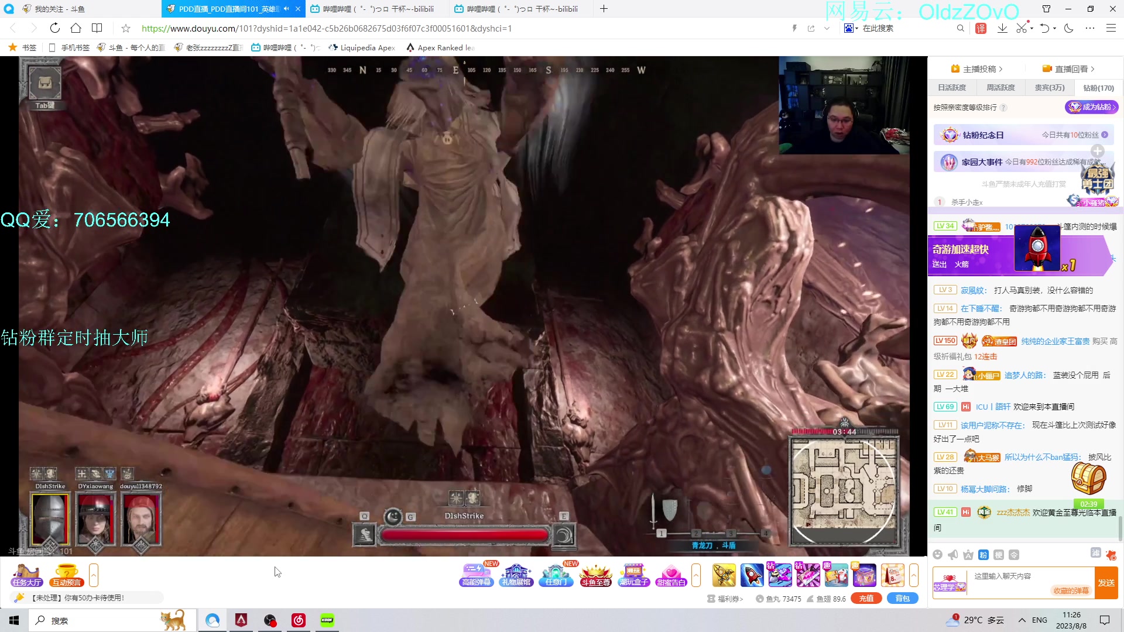Open the 甜蜜告白 heart icon
This screenshot has height=632, width=1124.
tap(671, 575)
